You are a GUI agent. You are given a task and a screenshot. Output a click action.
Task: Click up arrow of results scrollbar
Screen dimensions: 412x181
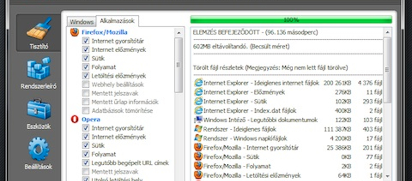(387, 33)
